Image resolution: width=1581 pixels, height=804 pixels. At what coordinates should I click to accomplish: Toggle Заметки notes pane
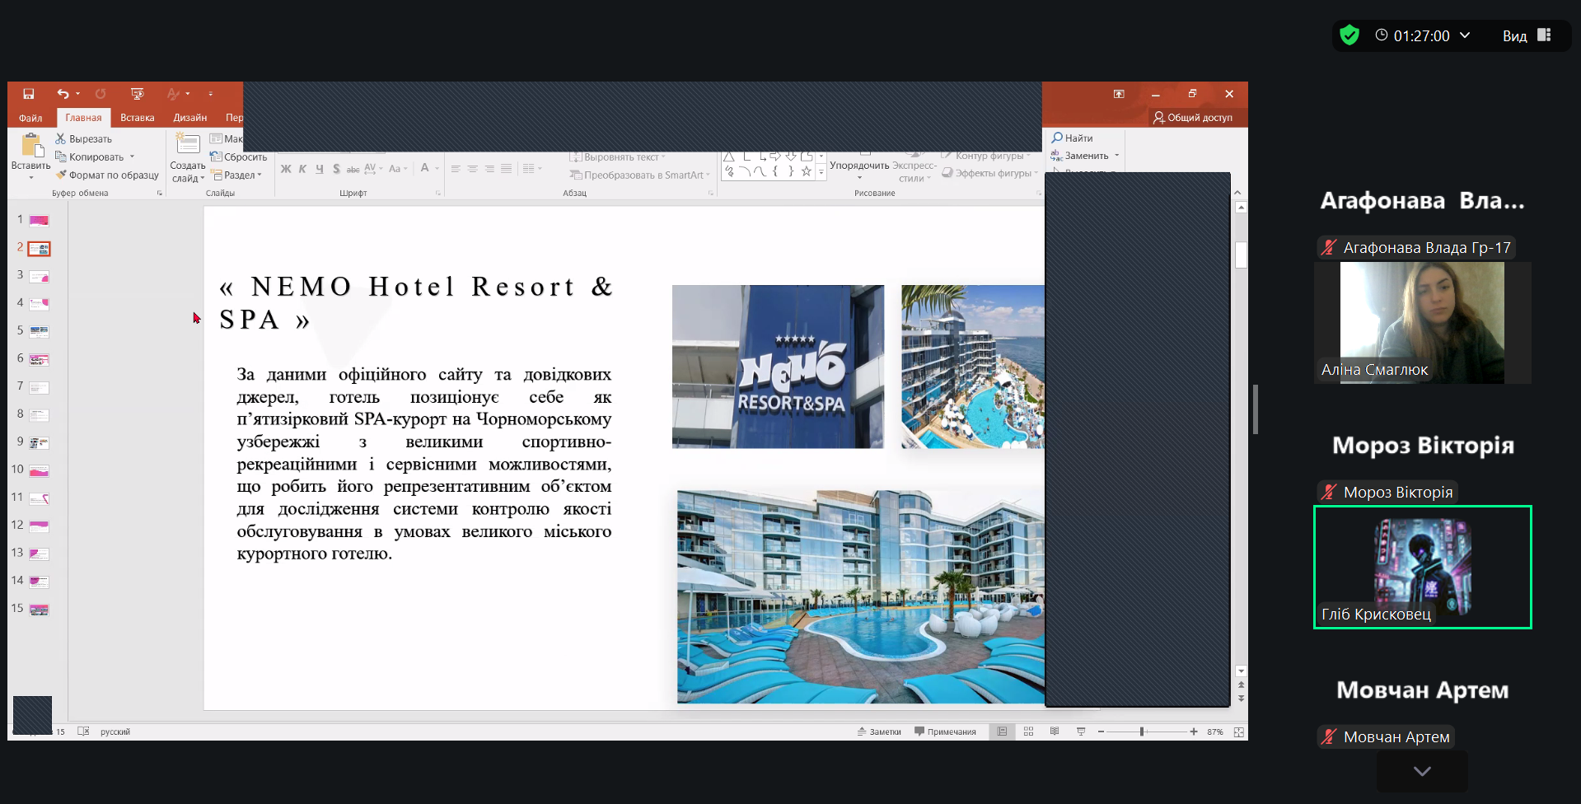coord(879,732)
